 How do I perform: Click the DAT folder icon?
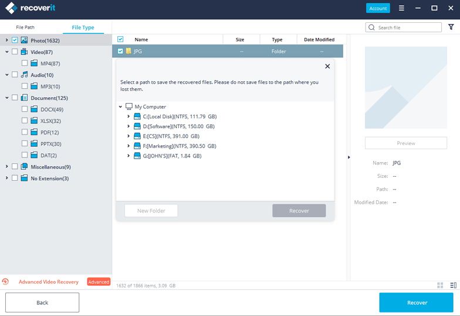coord(34,154)
